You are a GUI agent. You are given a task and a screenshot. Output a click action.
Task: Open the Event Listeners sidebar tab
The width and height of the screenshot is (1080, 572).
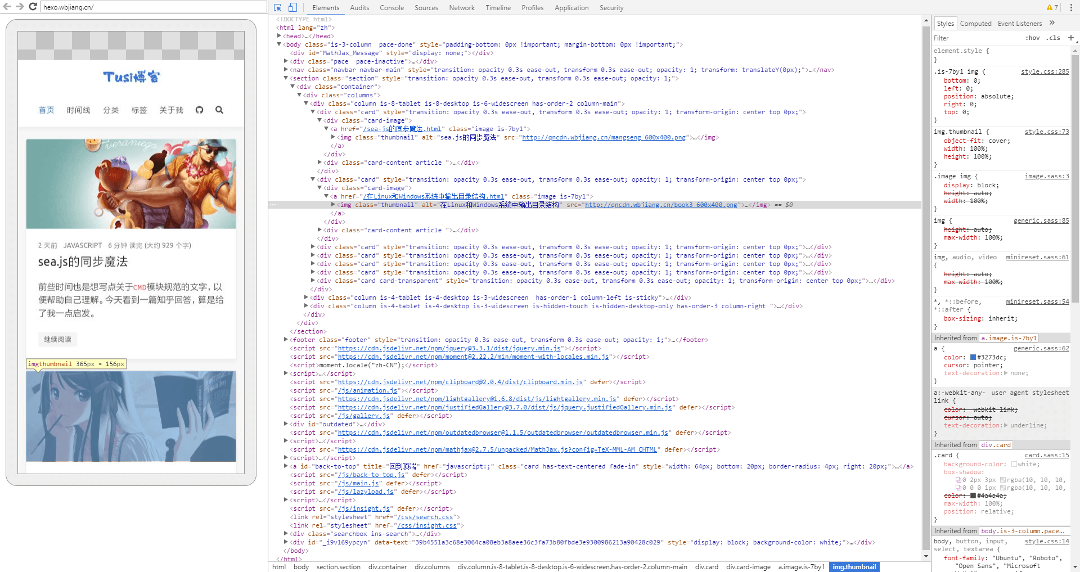coord(1020,23)
